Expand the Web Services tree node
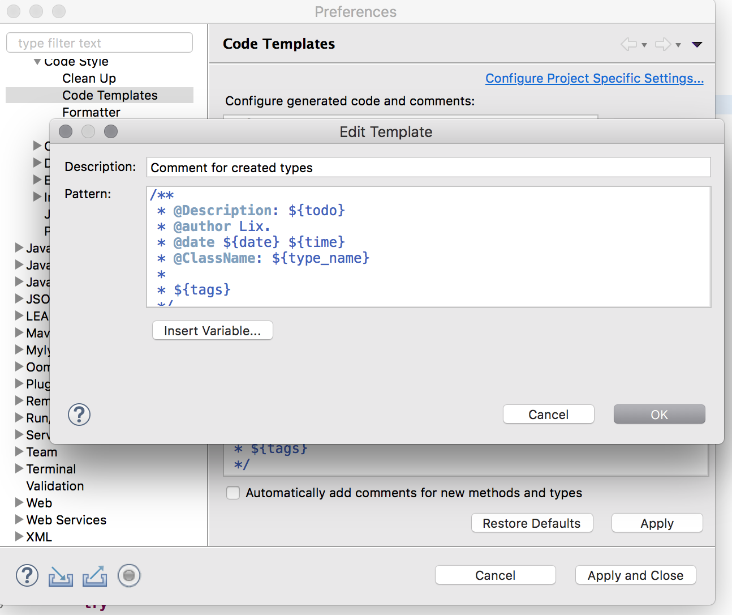The width and height of the screenshot is (732, 615). (x=19, y=520)
